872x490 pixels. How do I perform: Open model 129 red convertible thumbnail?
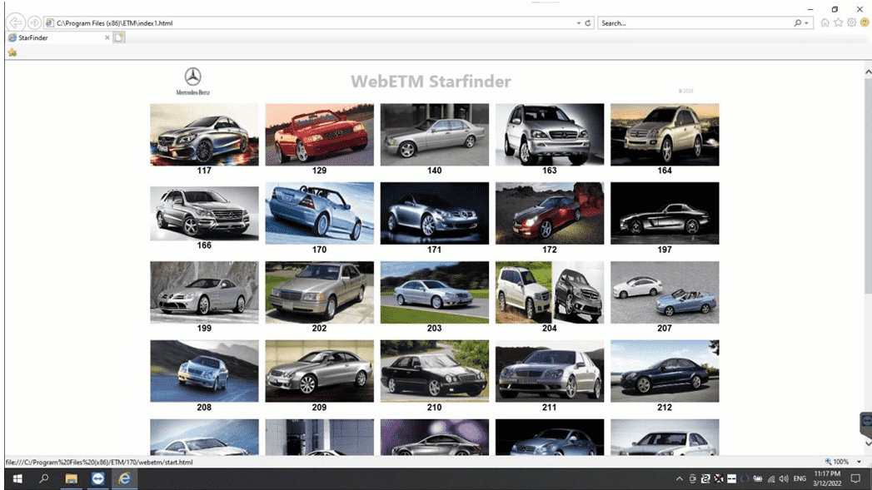(319, 135)
